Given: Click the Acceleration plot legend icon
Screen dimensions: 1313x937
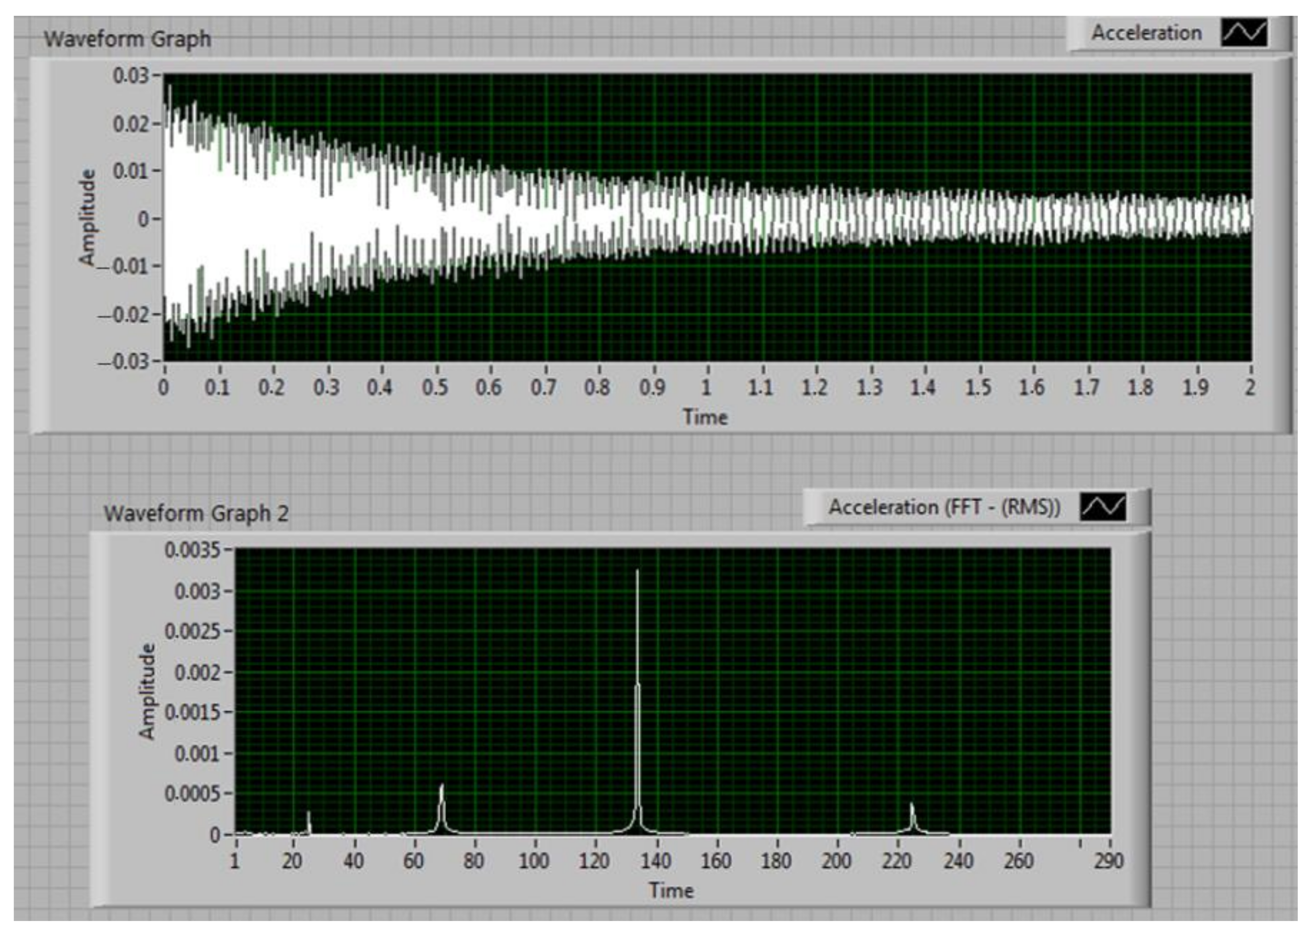Looking at the screenshot, I should (1244, 33).
